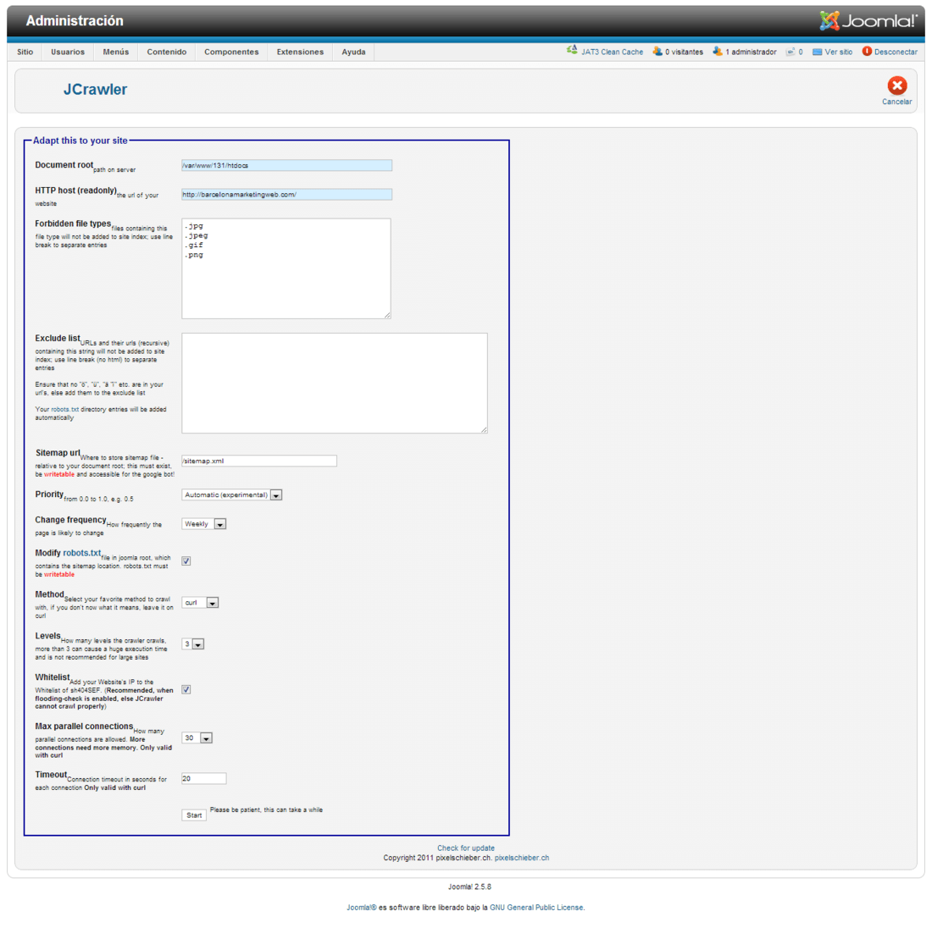932x928 pixels.
Task: Click inside the Exclude list textarea
Action: coord(335,384)
